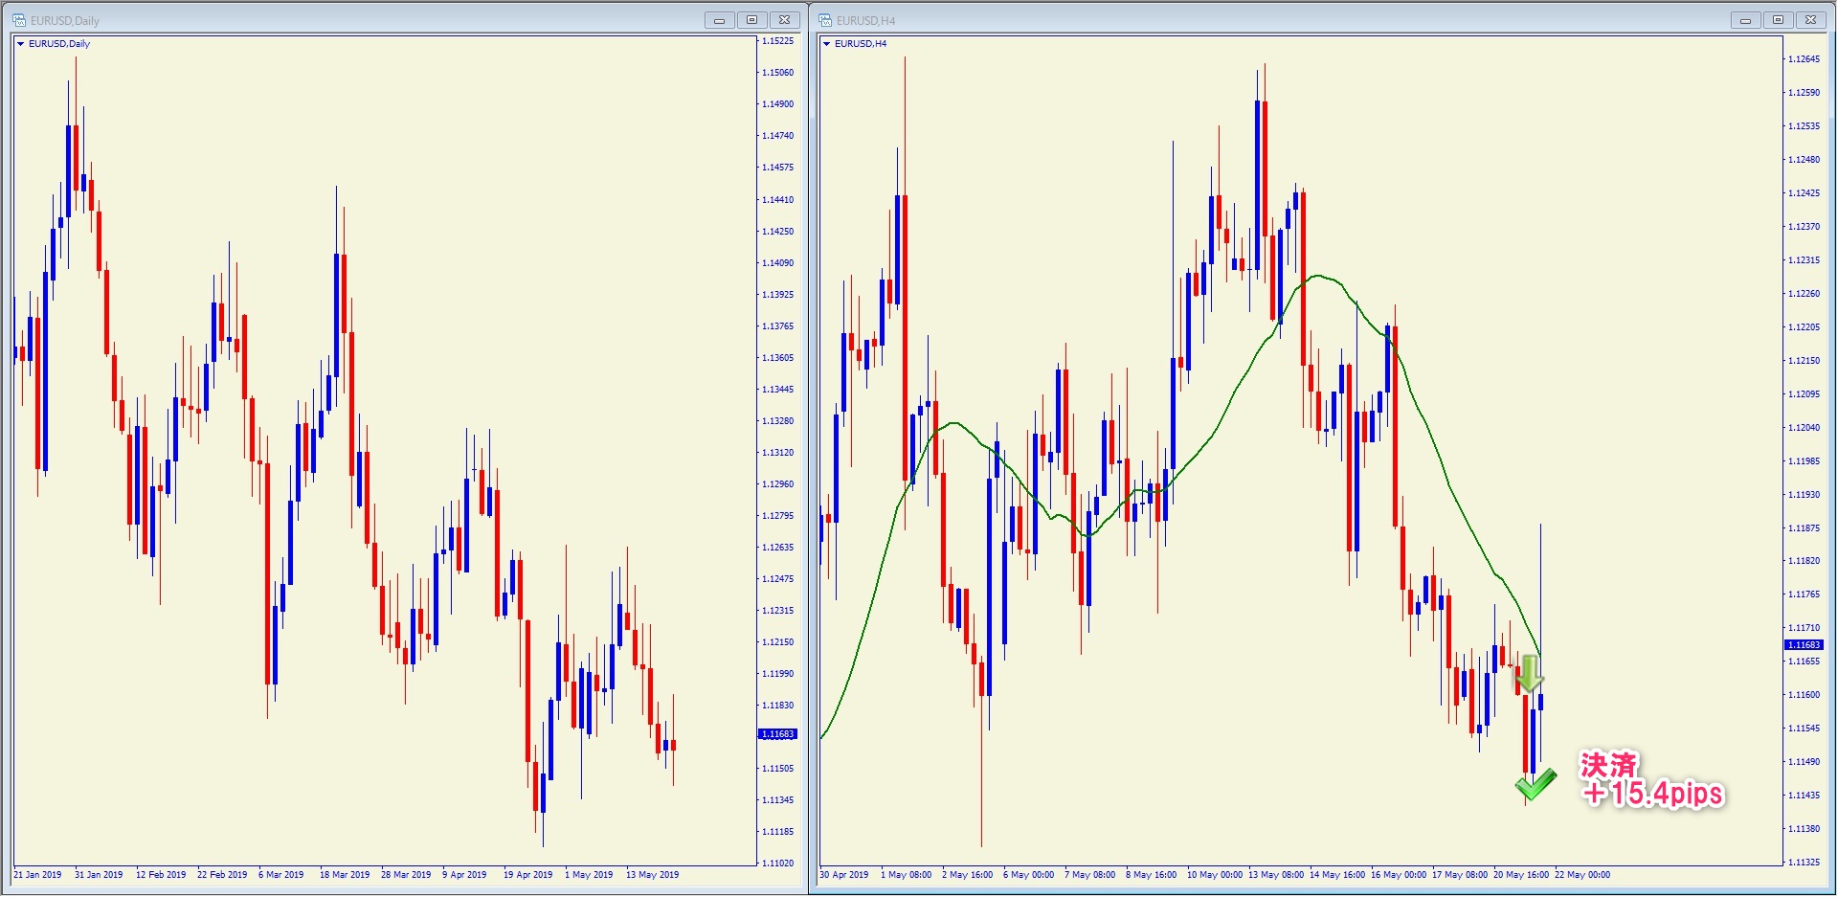Viewport: 1838px width, 897px height.
Task: Click price level 1.11325 on the H4 scale
Action: coord(1804,863)
